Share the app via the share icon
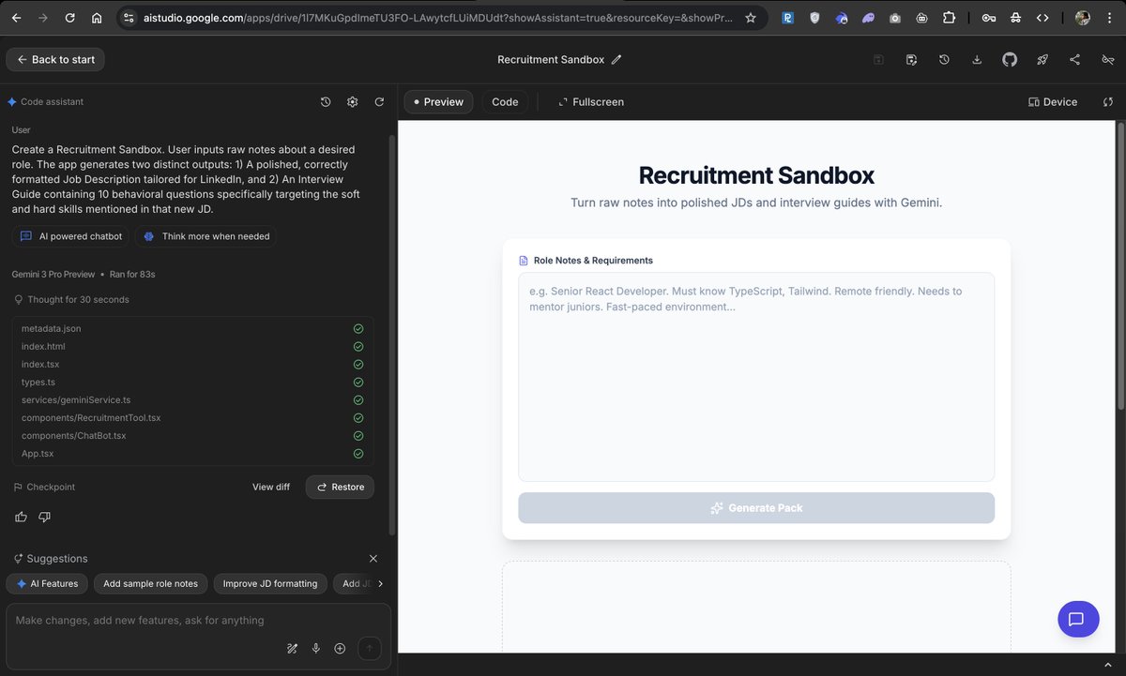 click(1075, 59)
